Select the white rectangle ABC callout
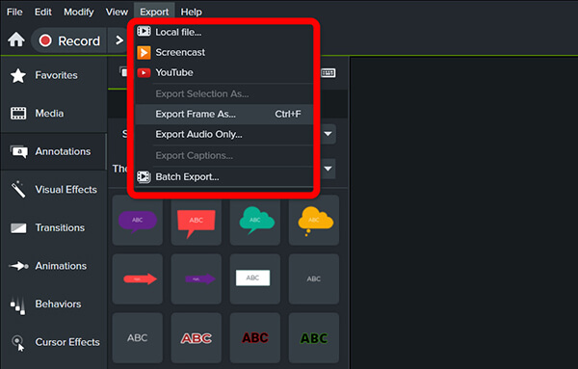Screen dimensions: 578x369 pyautogui.click(x=255, y=279)
